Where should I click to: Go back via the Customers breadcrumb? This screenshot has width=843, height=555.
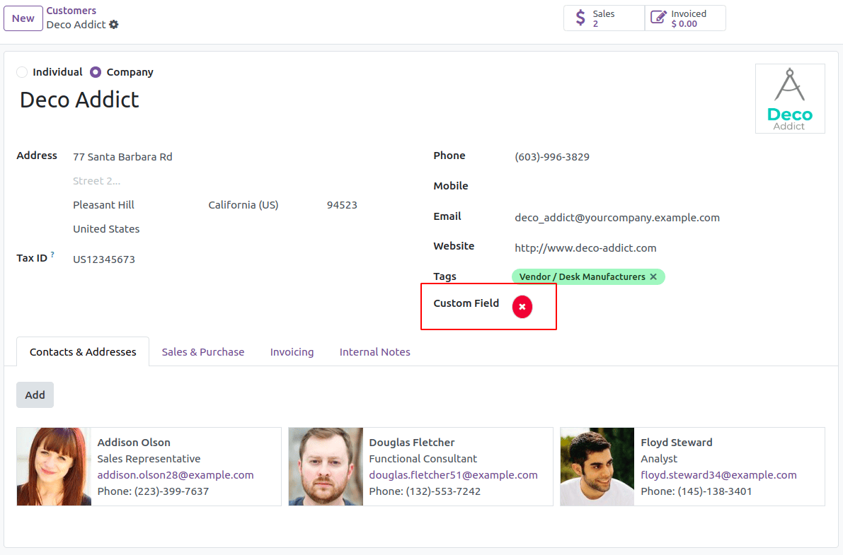click(71, 10)
